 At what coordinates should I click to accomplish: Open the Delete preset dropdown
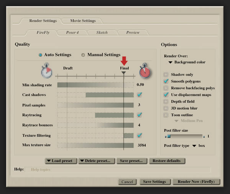(97, 161)
